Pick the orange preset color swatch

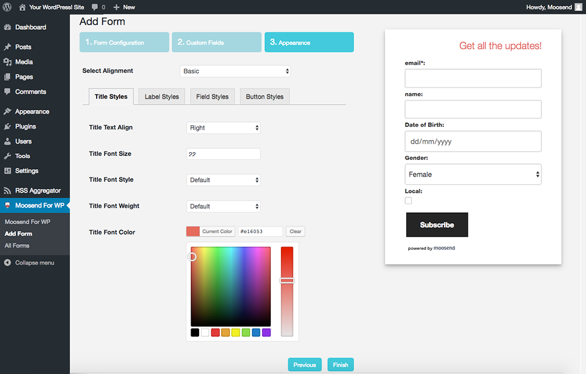pyautogui.click(x=225, y=332)
